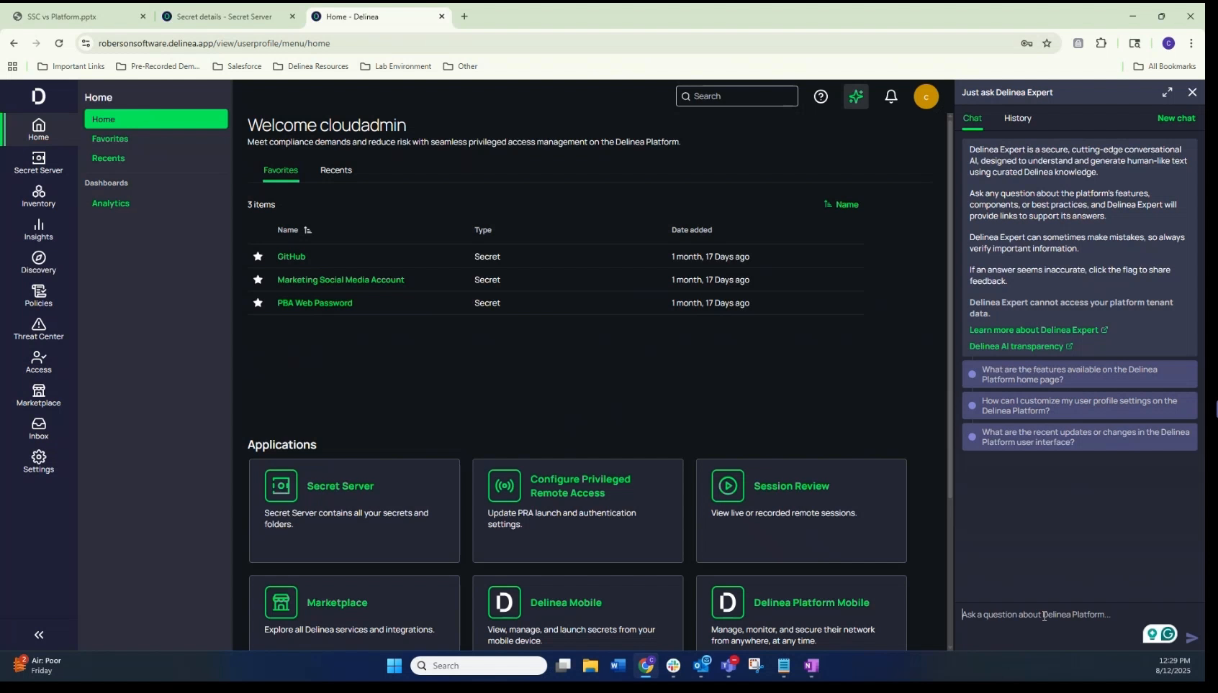Open the Insights panel from sidebar

(x=38, y=229)
